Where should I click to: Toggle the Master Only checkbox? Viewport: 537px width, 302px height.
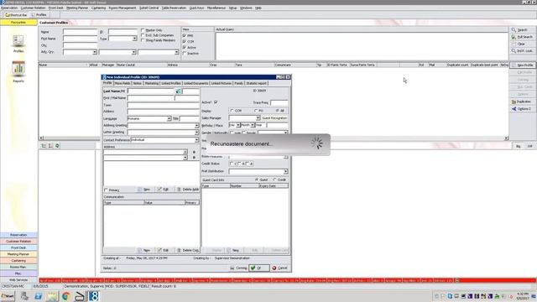tap(143, 30)
